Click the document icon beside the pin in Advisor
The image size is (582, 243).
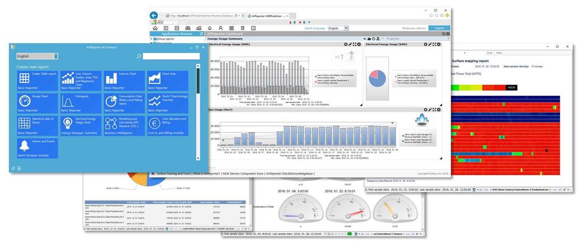pyautogui.click(x=19, y=168)
